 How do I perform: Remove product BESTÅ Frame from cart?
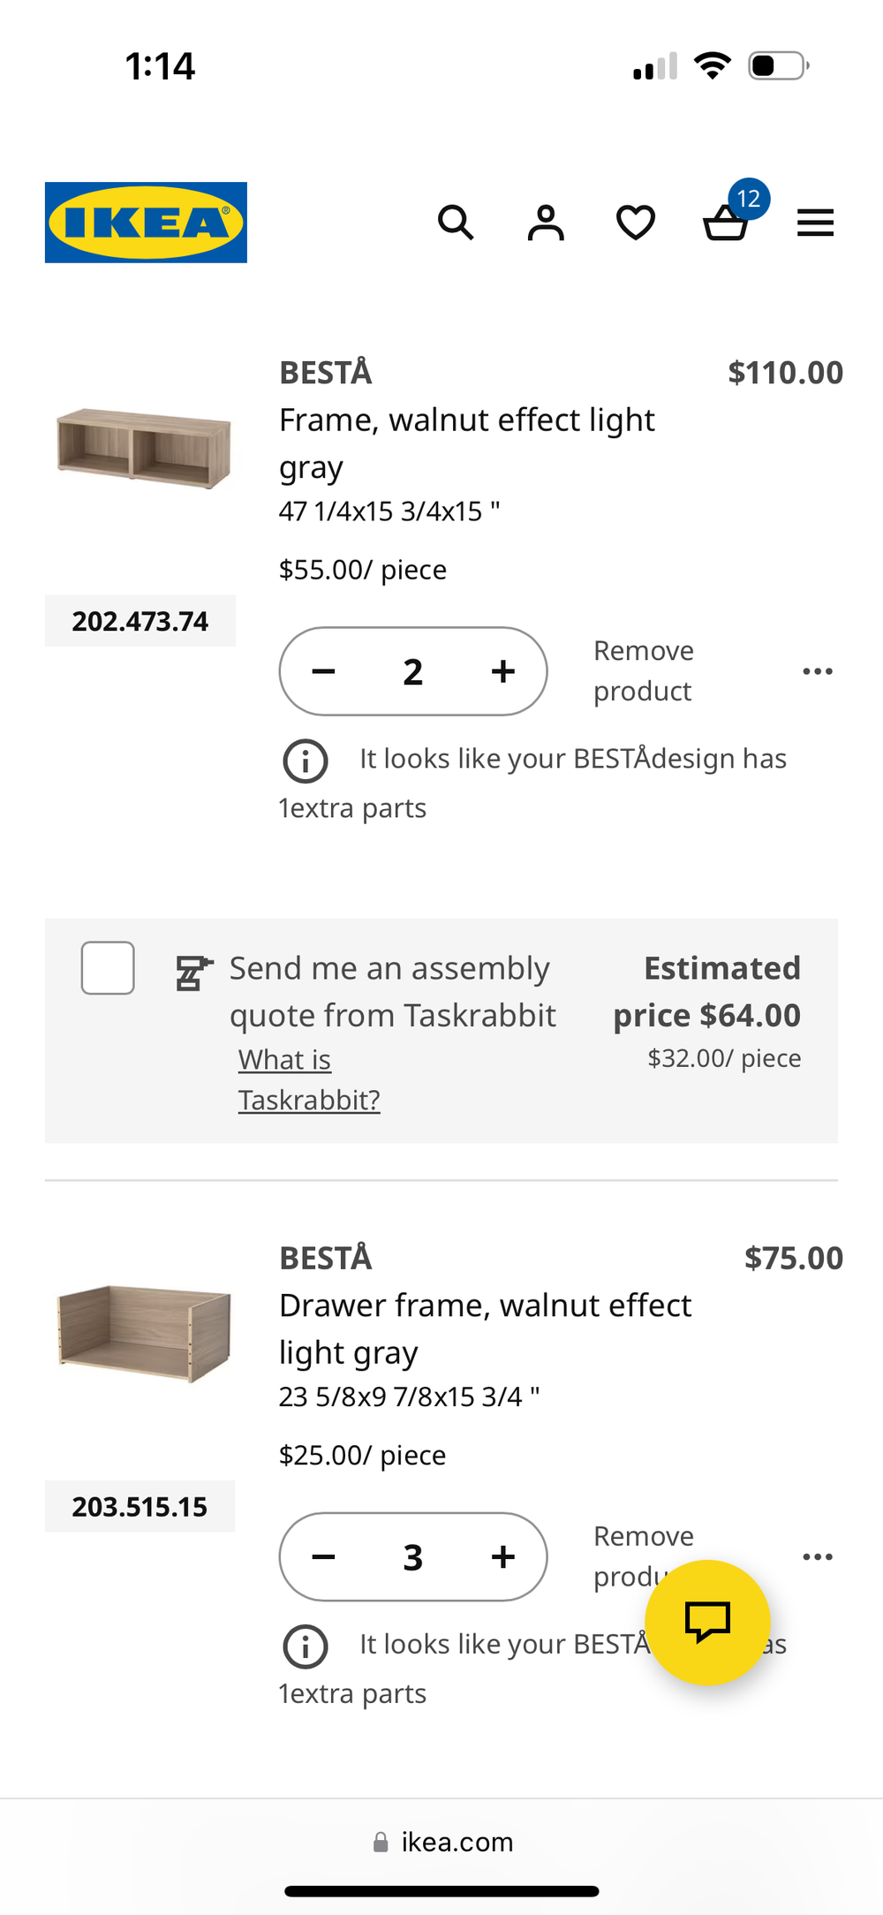point(643,671)
